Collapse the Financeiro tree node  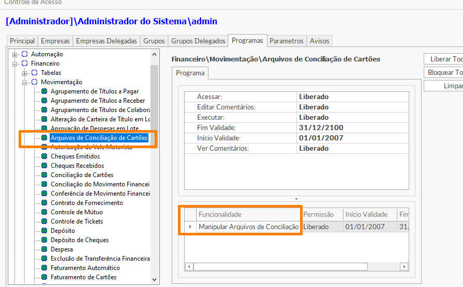(15, 63)
